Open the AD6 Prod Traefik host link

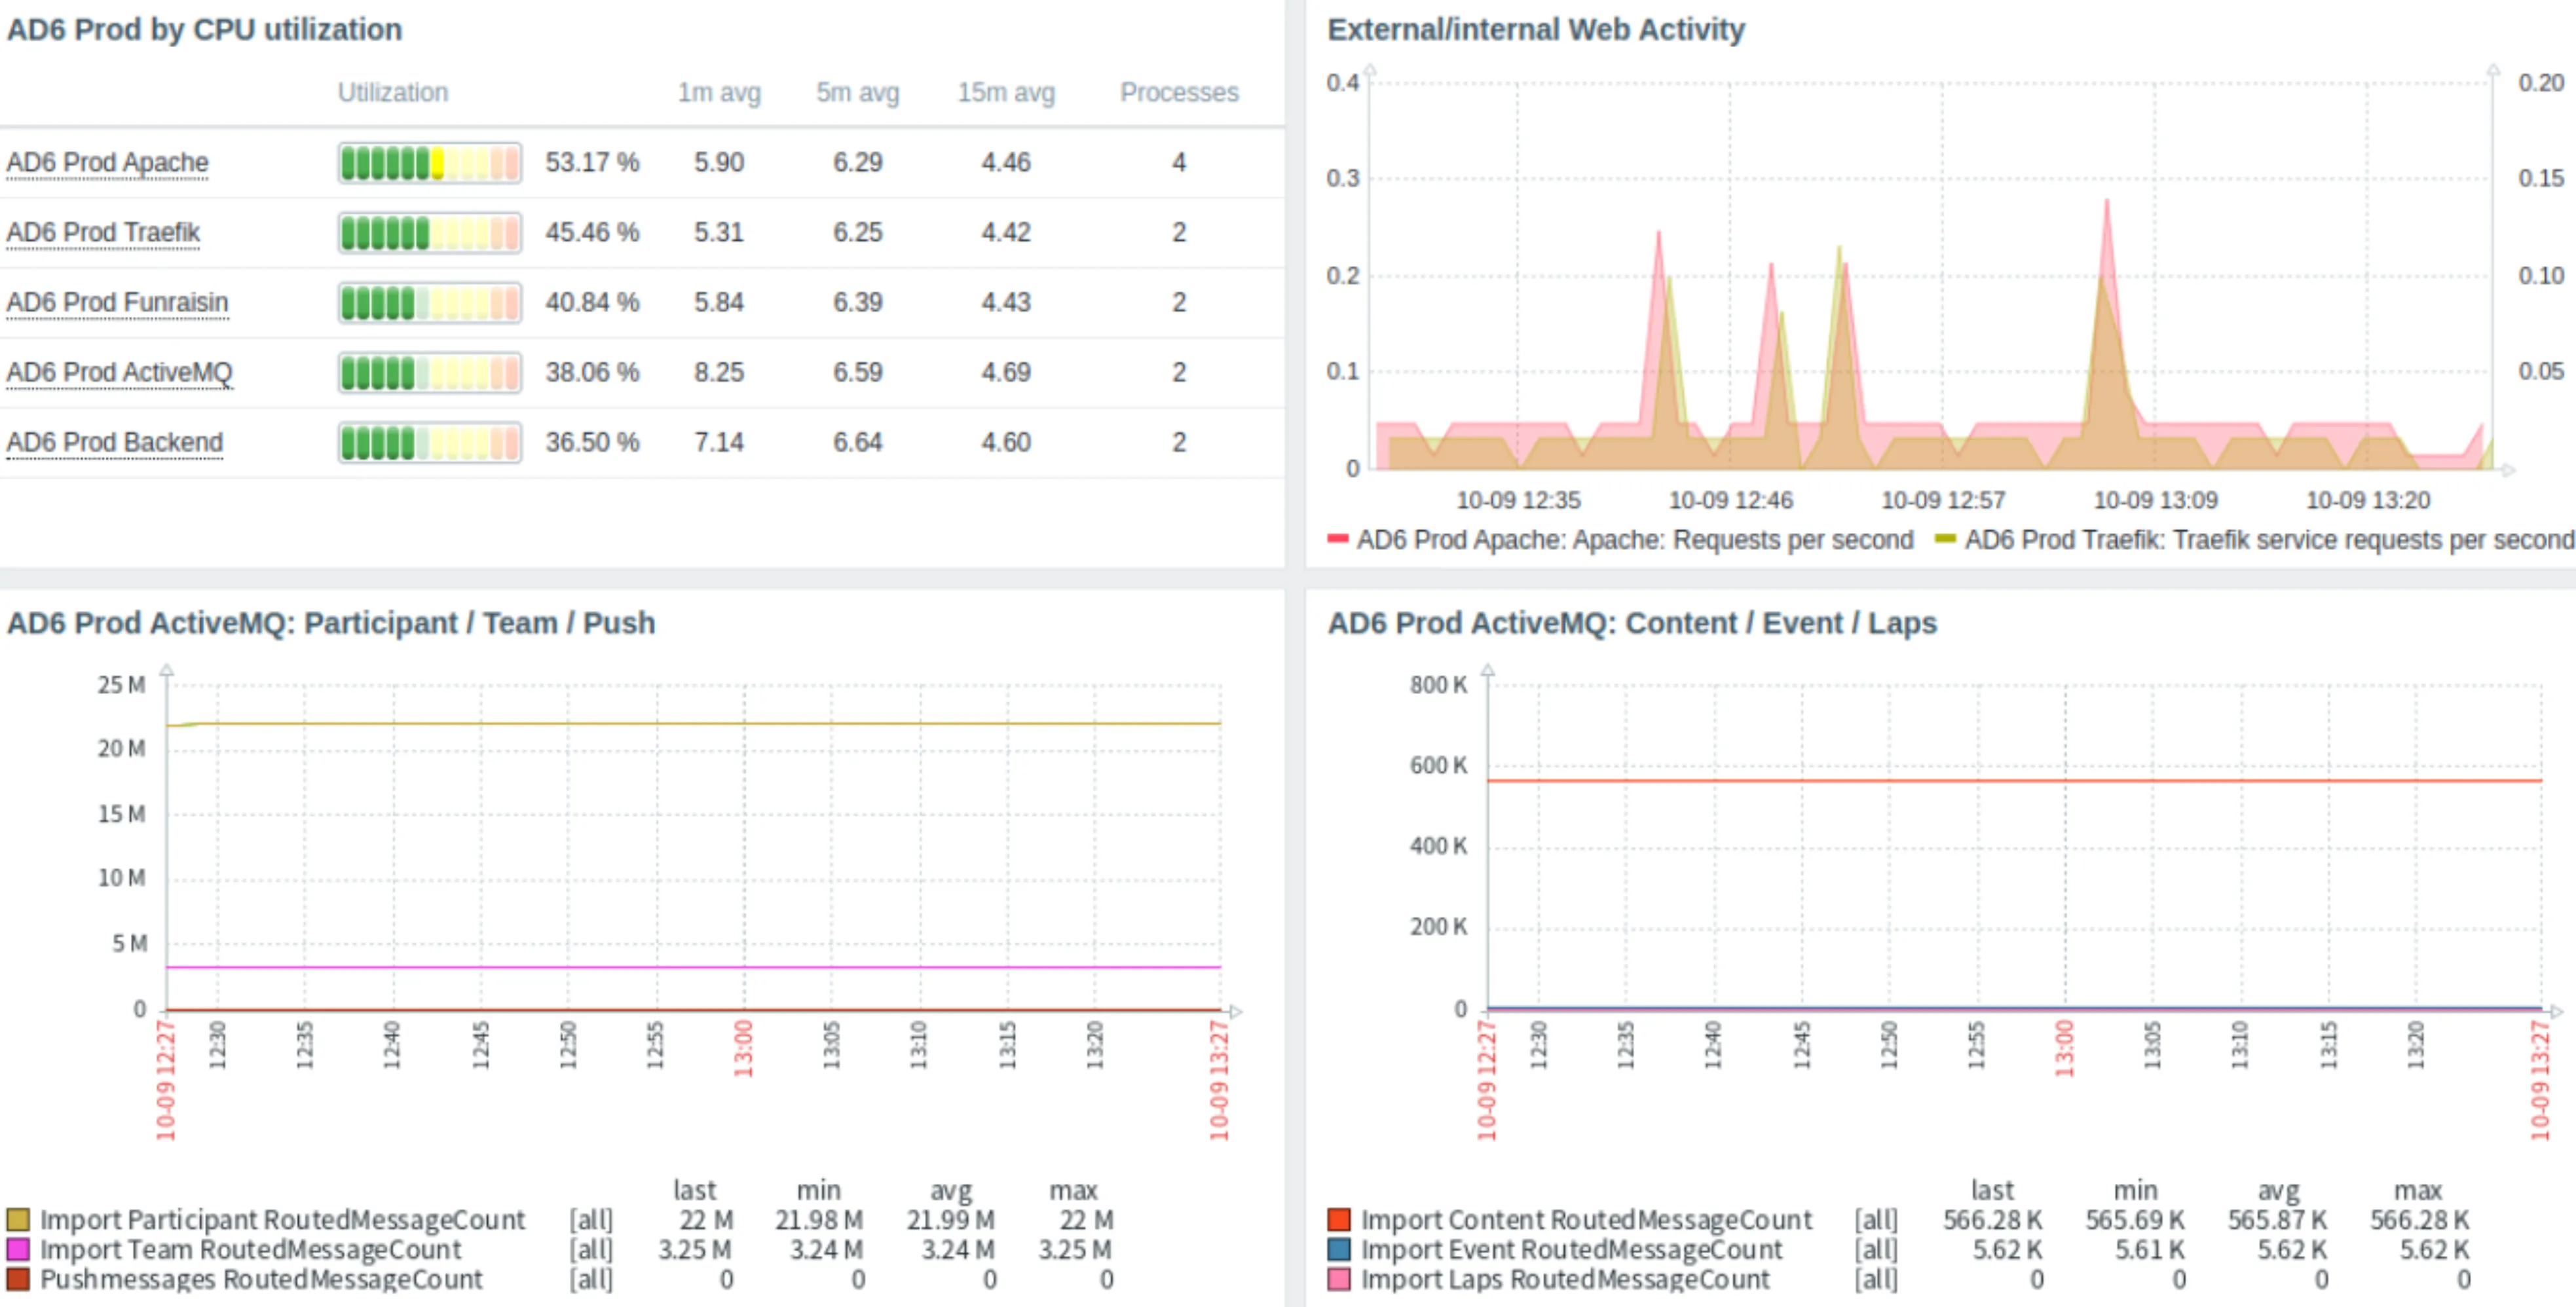coord(103,232)
